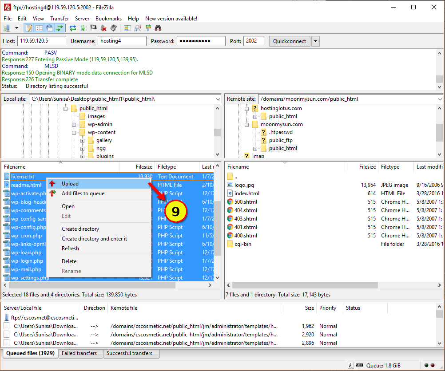Click the Username input field
The image size is (445, 371).
point(122,41)
